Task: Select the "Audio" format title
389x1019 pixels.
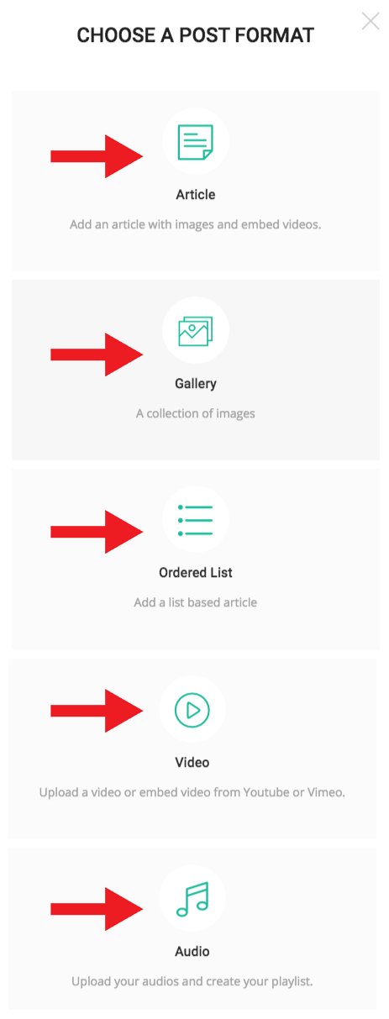Action: [192, 952]
